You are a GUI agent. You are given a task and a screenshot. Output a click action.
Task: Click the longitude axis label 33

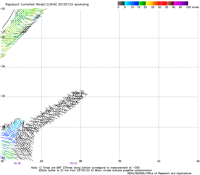[41, 161]
